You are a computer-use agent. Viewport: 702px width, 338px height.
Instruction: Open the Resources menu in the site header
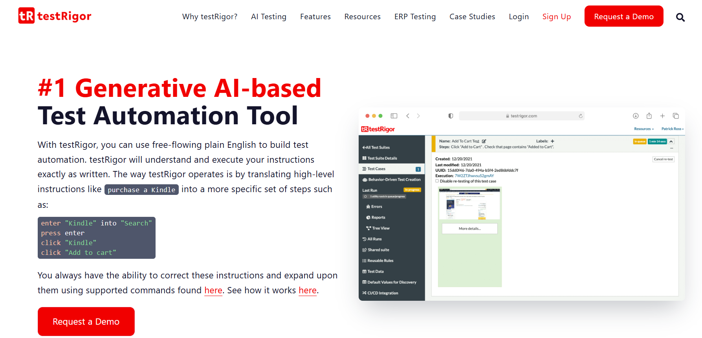[x=363, y=16]
